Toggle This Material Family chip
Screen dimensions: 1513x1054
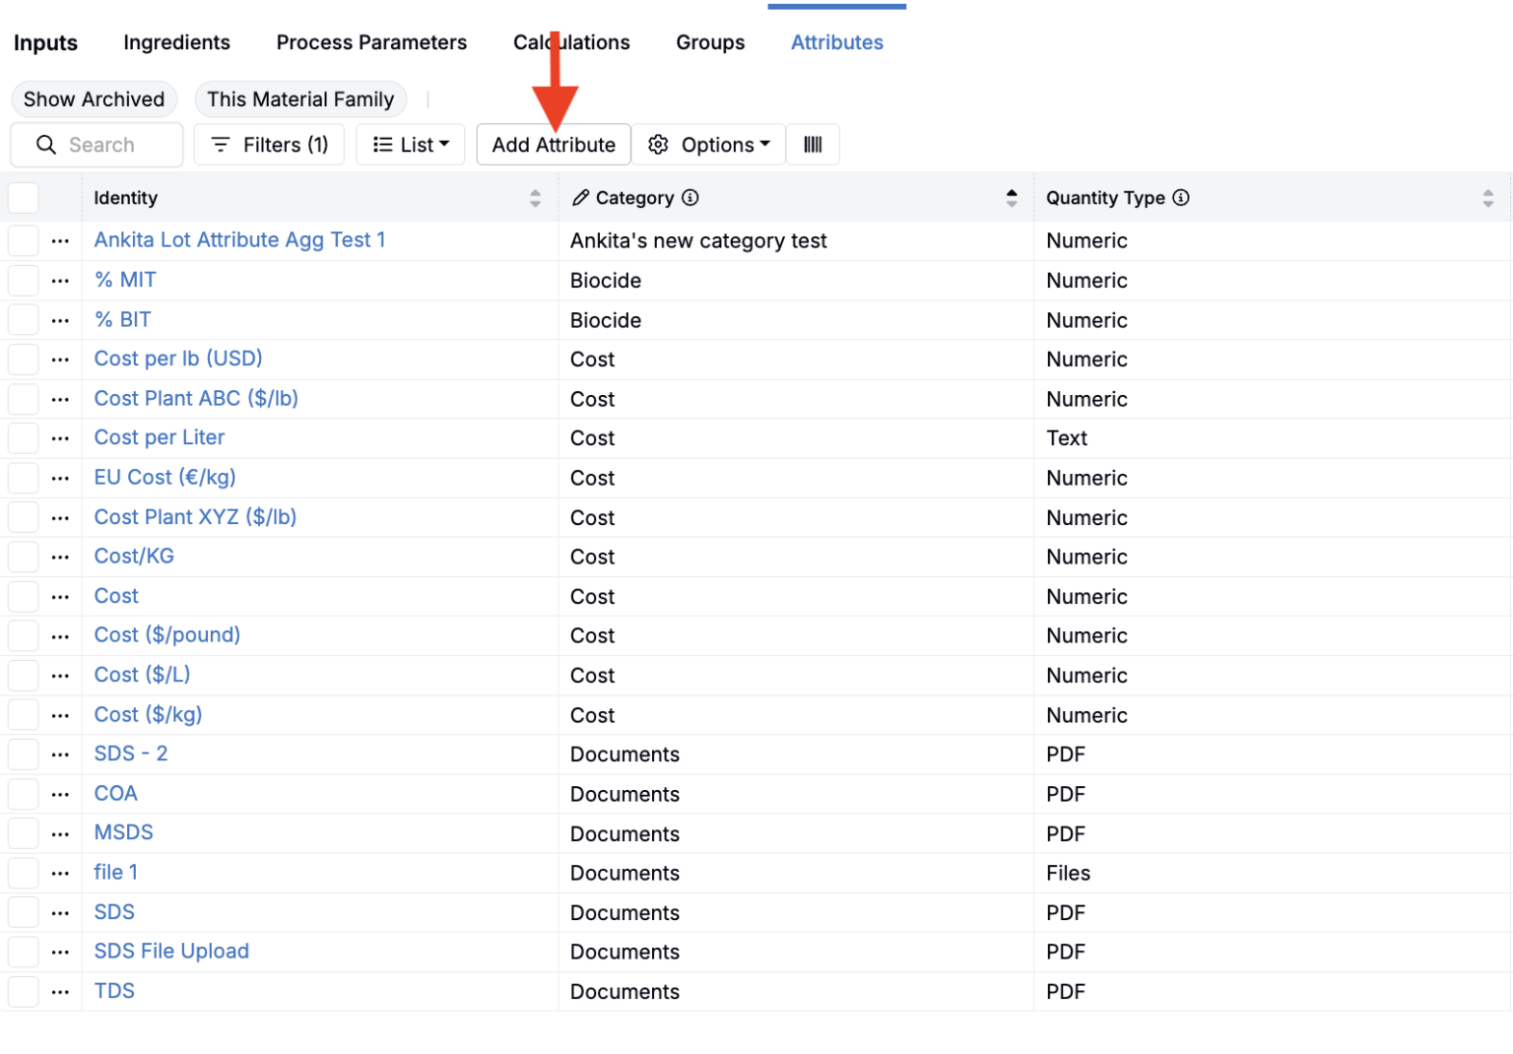300,99
